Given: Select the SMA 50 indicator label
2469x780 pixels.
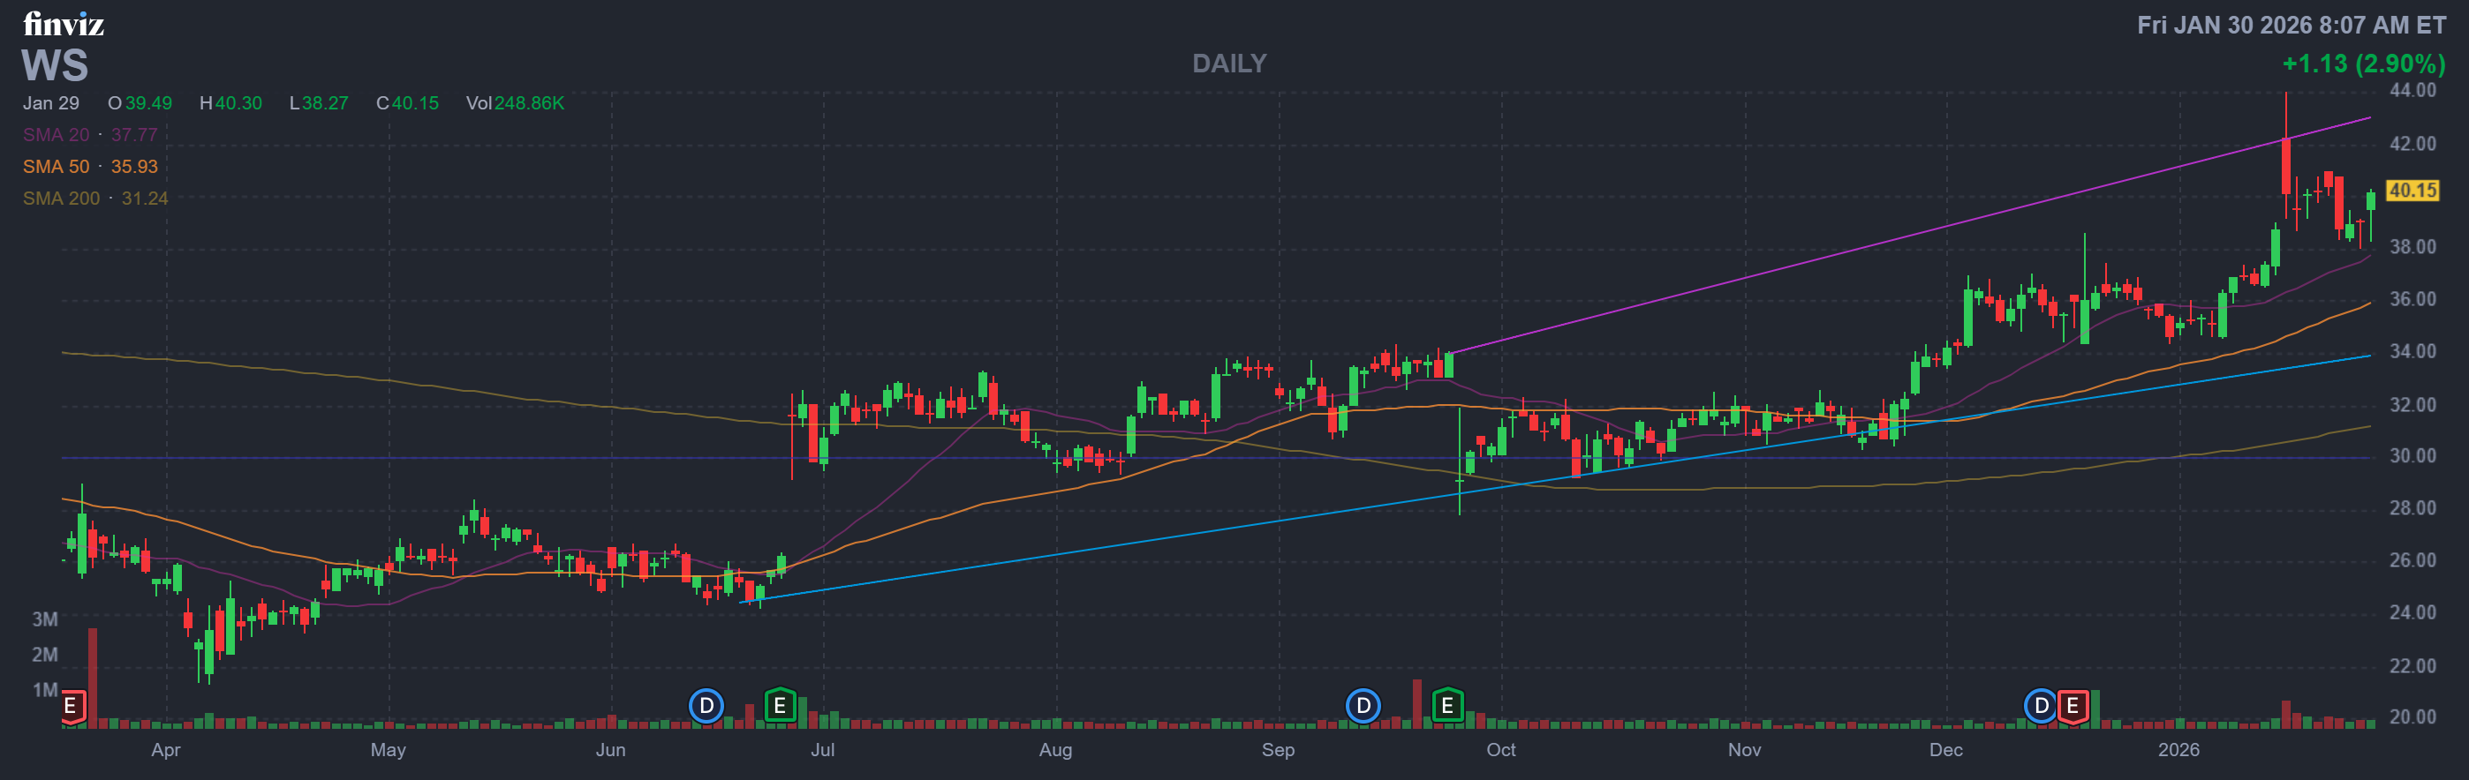Looking at the screenshot, I should 56,167.
